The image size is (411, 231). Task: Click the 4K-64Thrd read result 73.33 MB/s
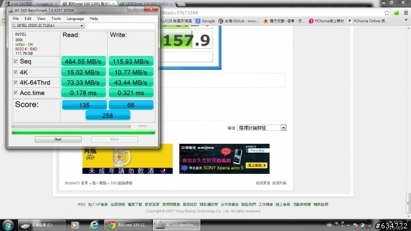[83, 83]
